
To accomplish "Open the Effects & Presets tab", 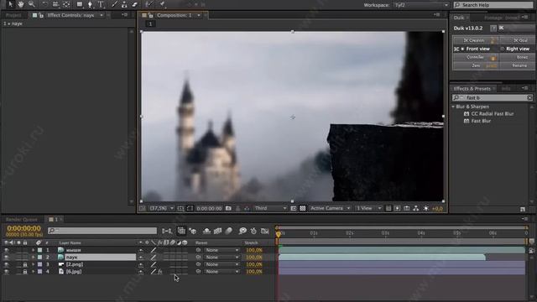I will click(472, 89).
